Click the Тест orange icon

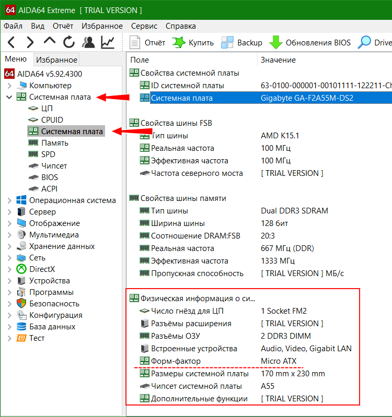(x=21, y=338)
